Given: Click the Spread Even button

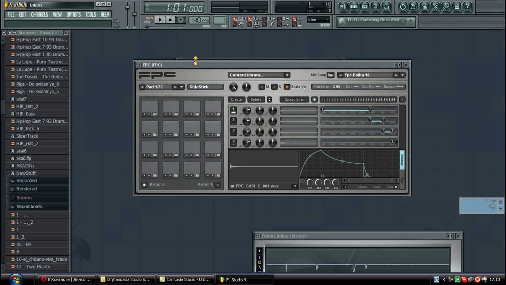Looking at the screenshot, I should (294, 100).
